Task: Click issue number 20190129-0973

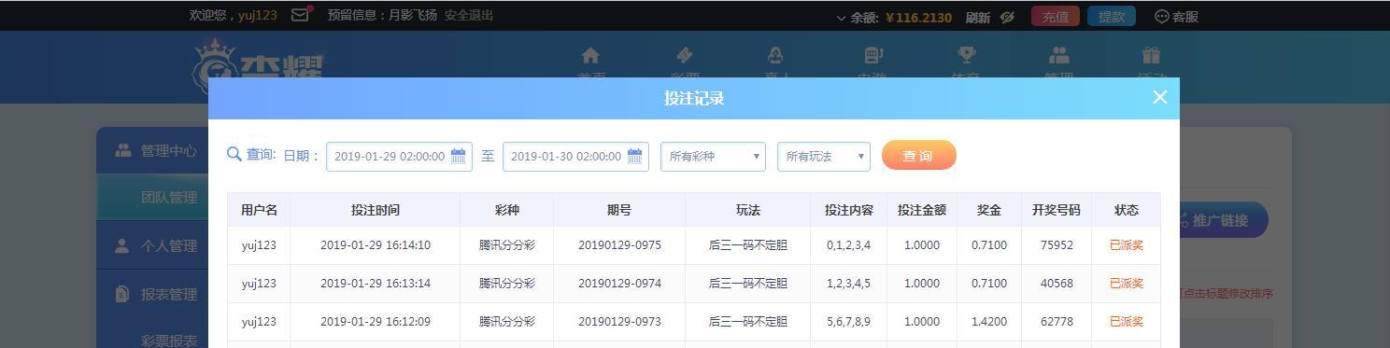Action: (x=619, y=322)
